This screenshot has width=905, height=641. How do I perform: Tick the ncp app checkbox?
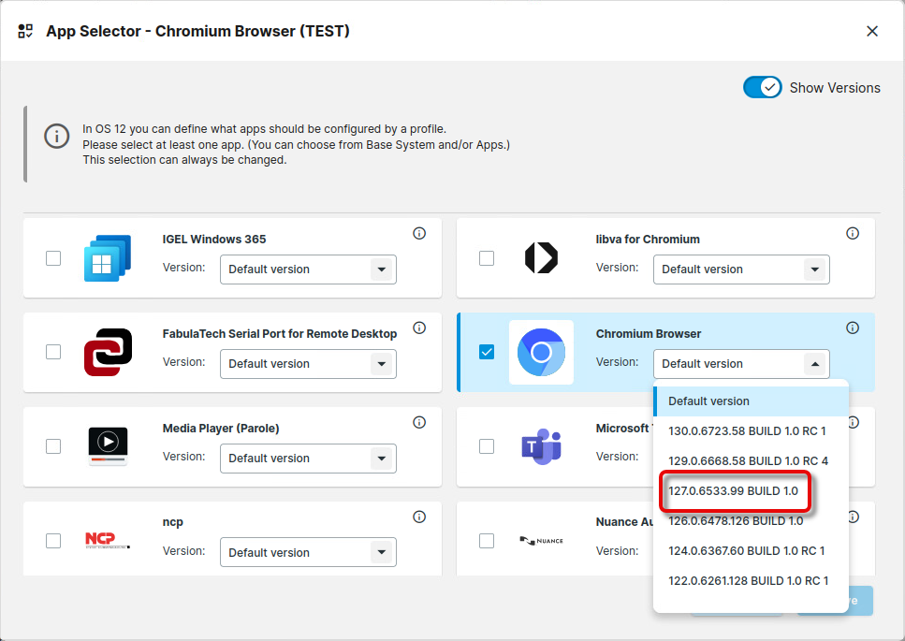click(x=53, y=540)
